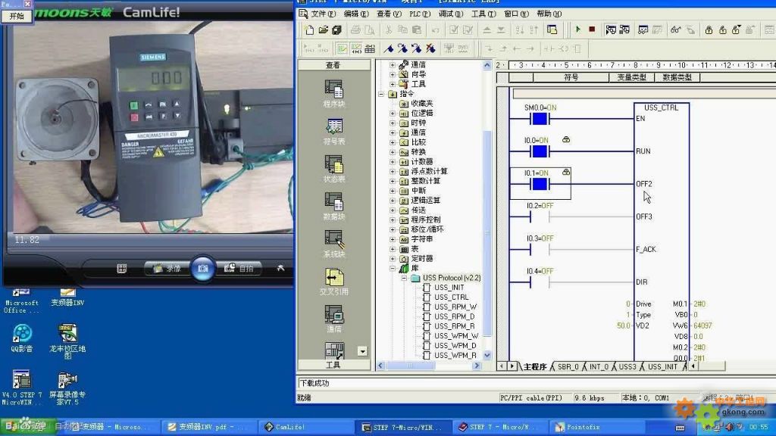Viewport: 776px width, 436px height.
Task: Expand the 向导 wizards node
Action: 393,75
